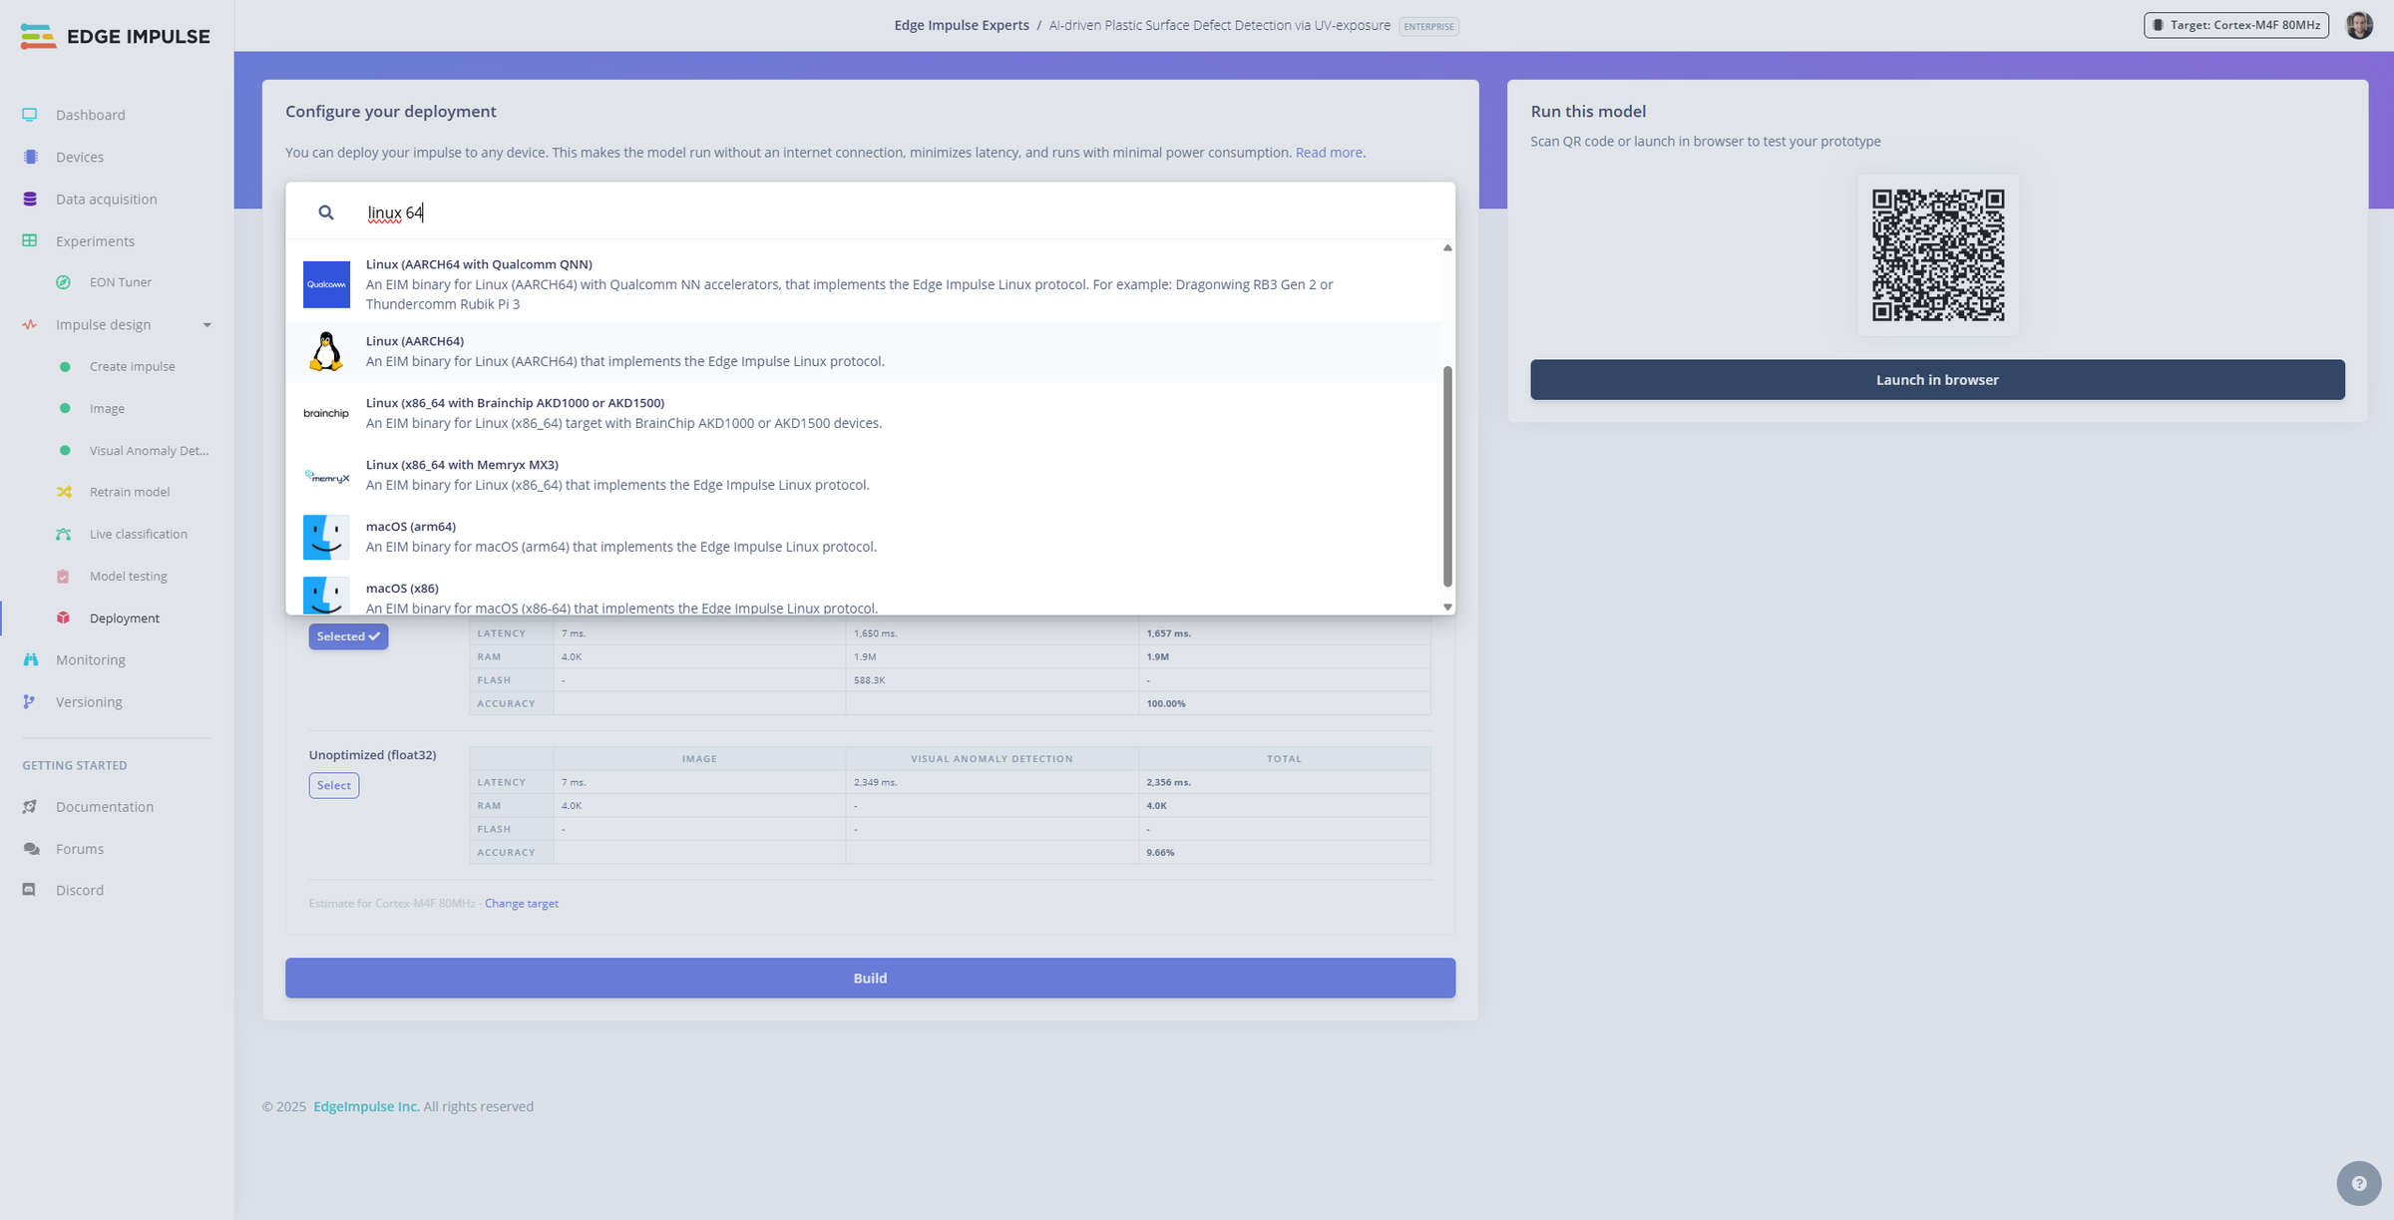The width and height of the screenshot is (2394, 1220).
Task: Click the dropdown list scrollbar thumb
Action: point(1447,476)
